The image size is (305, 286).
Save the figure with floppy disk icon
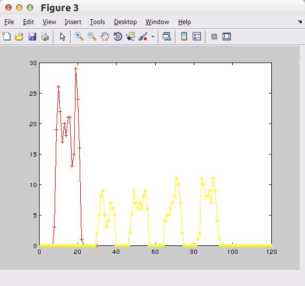[32, 36]
